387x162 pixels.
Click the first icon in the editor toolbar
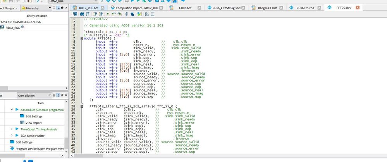coord(76,14)
